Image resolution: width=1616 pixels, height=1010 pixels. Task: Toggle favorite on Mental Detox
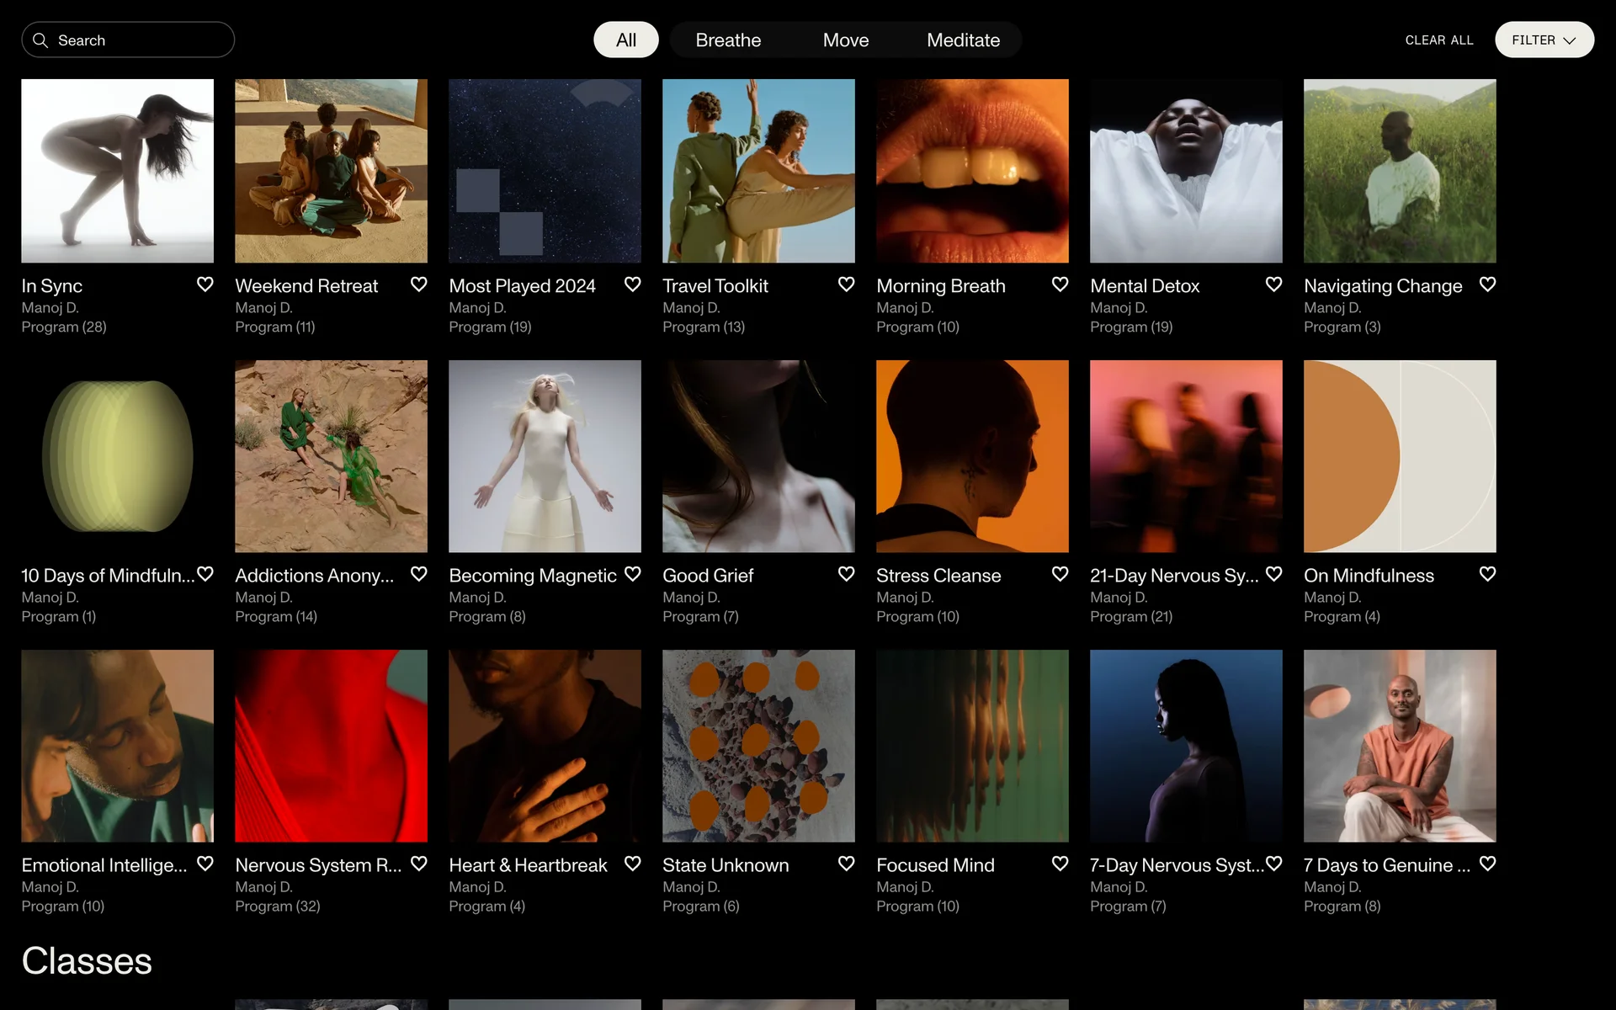[x=1273, y=284]
